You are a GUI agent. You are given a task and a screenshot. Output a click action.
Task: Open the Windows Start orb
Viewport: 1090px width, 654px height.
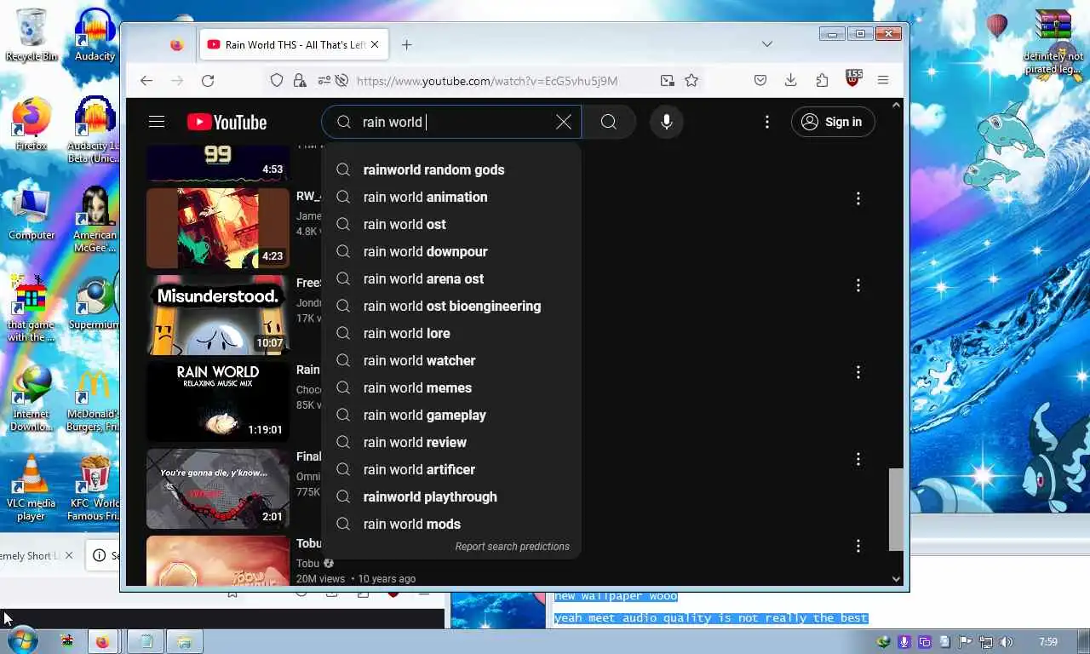point(22,641)
